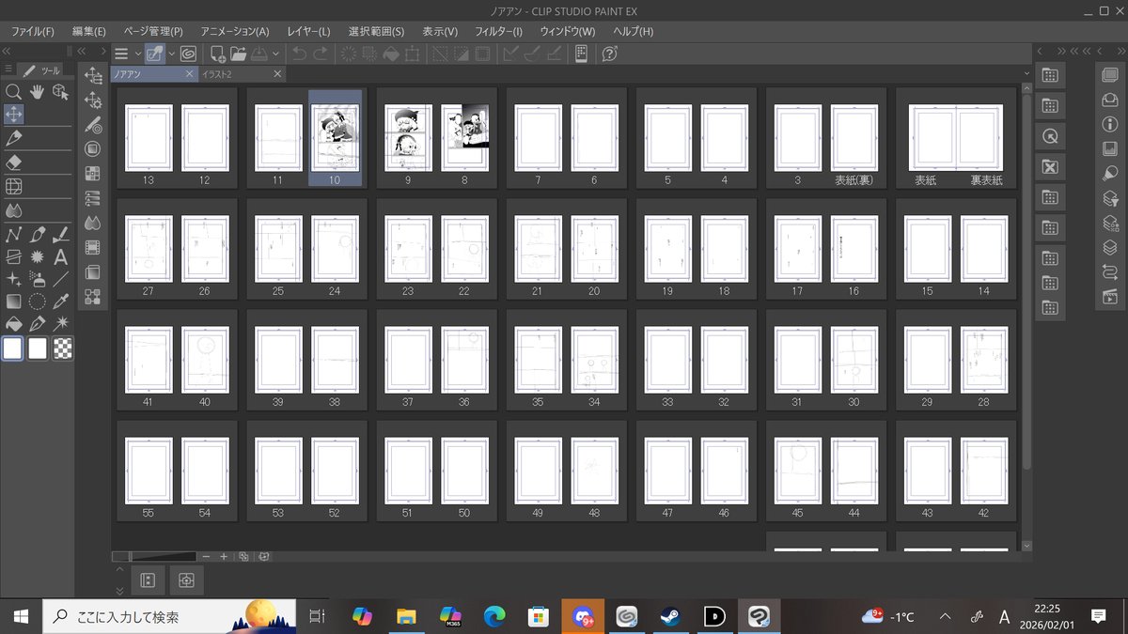The width and height of the screenshot is (1128, 634).
Task: Select the dotted circle selection tool
Action: pos(38,302)
